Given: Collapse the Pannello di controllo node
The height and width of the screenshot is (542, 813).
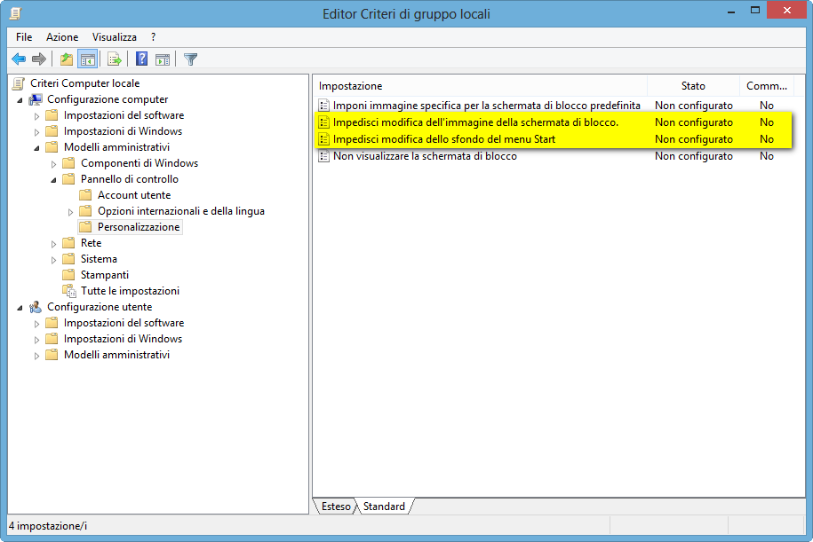Looking at the screenshot, I should 54,180.
